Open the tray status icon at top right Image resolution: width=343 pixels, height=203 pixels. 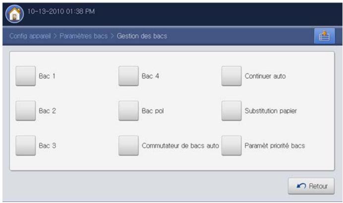[322, 36]
